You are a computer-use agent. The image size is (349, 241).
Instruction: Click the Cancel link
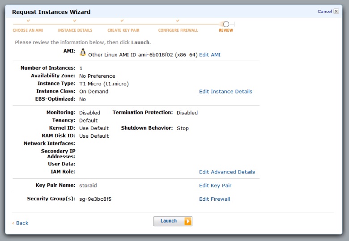(x=324, y=11)
